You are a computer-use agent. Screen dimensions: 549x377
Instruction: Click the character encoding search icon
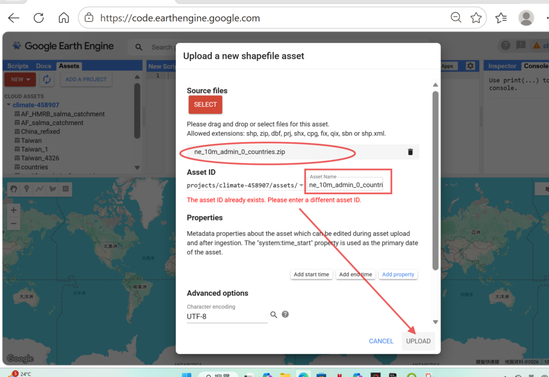click(273, 315)
